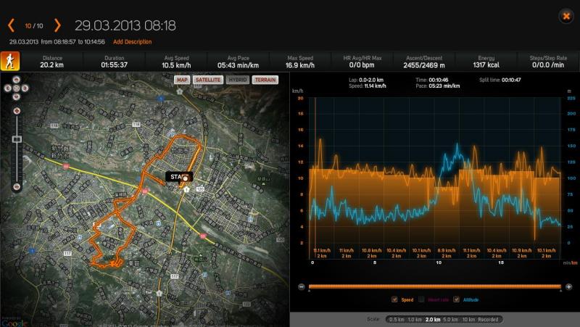
Task: Toggle the Speed graph checkbox
Action: (394, 299)
